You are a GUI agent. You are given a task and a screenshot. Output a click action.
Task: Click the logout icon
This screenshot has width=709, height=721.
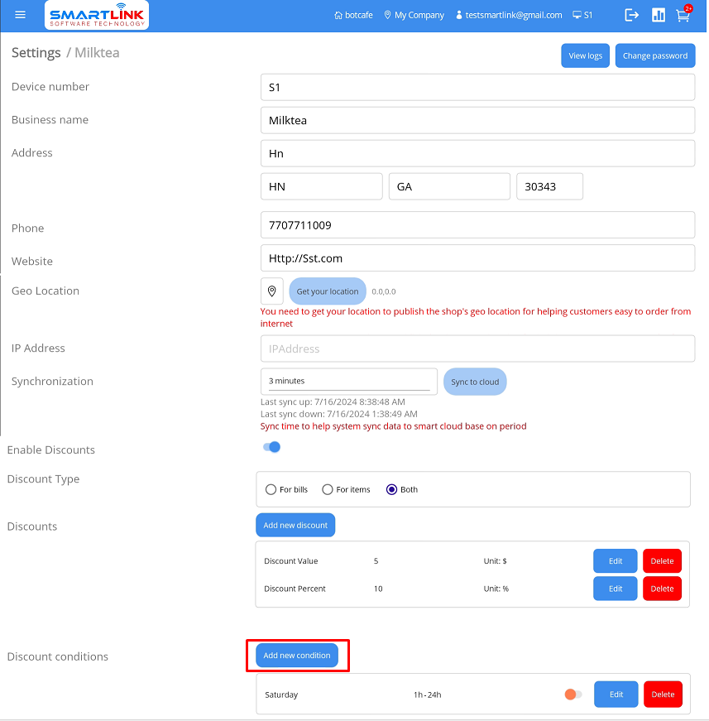coord(632,15)
